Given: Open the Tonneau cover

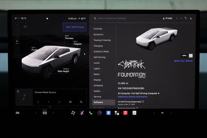Looking at the screenshot, I should tap(69, 37).
